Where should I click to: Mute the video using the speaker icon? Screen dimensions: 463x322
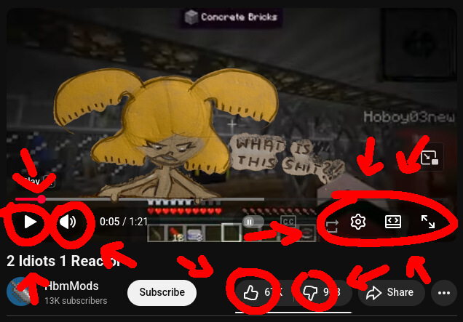[68, 222]
